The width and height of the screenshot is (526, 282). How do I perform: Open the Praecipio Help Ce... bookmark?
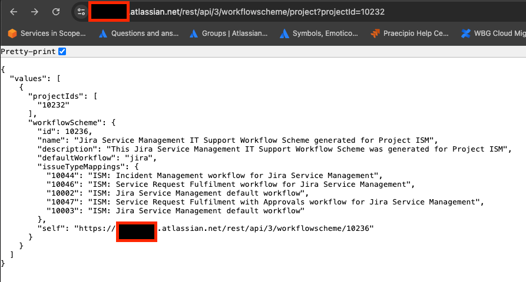point(409,33)
